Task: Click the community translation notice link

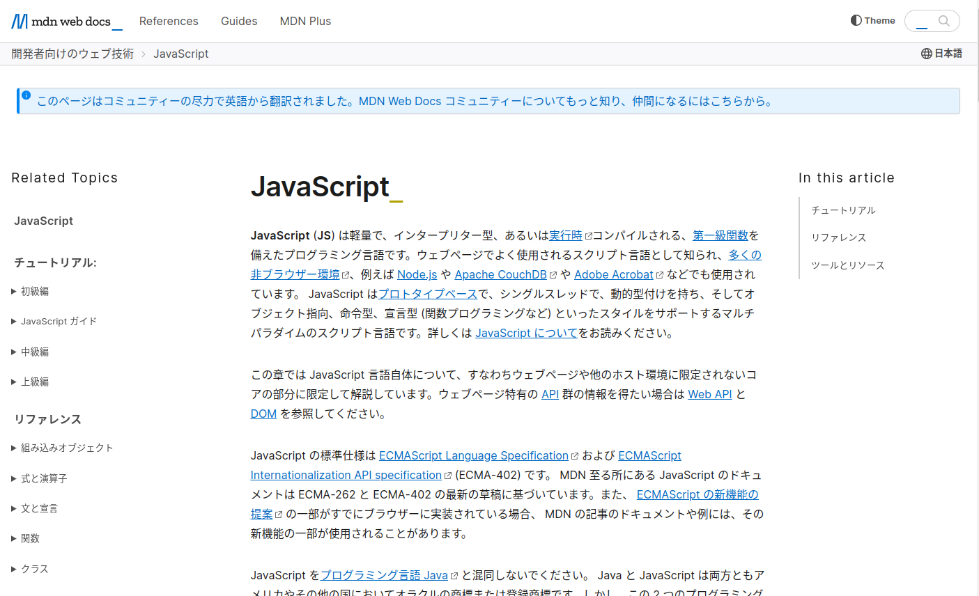Action: pos(406,101)
